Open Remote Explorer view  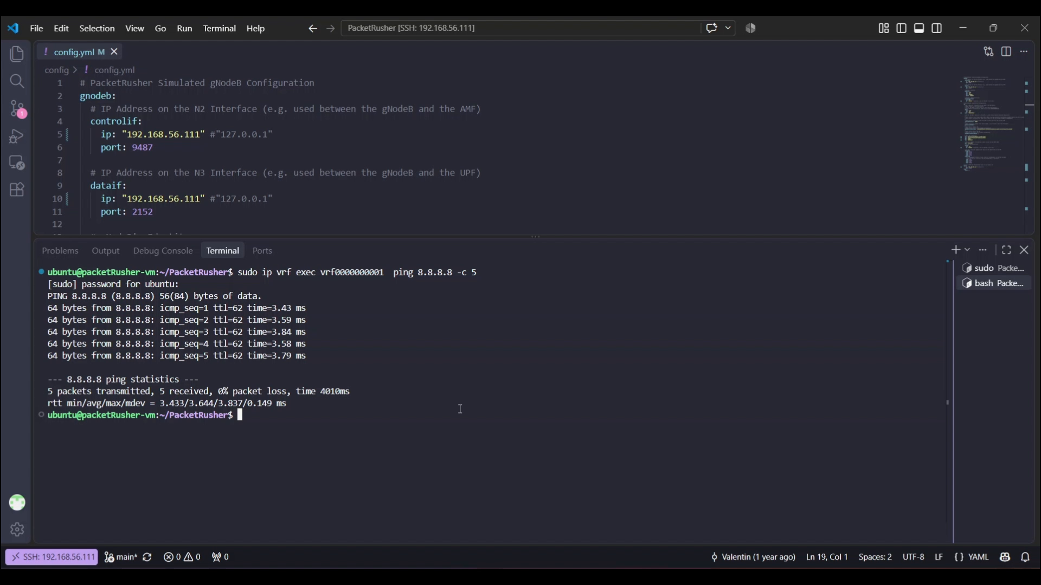pos(17,163)
